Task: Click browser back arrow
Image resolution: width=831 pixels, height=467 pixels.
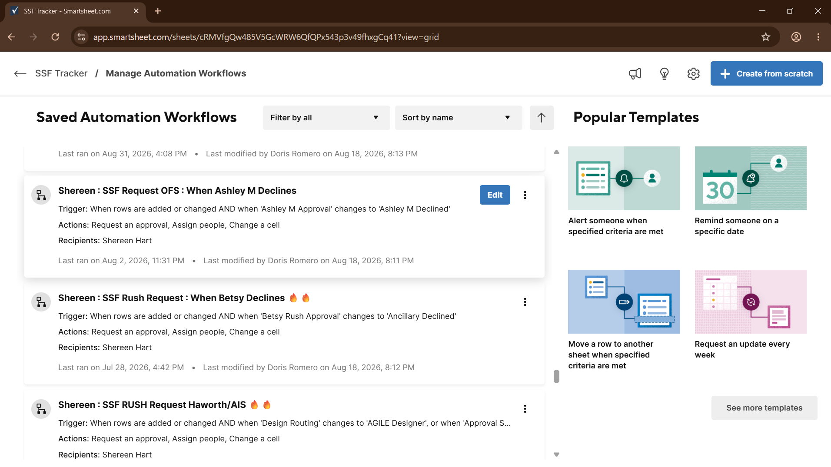Action: (12, 37)
